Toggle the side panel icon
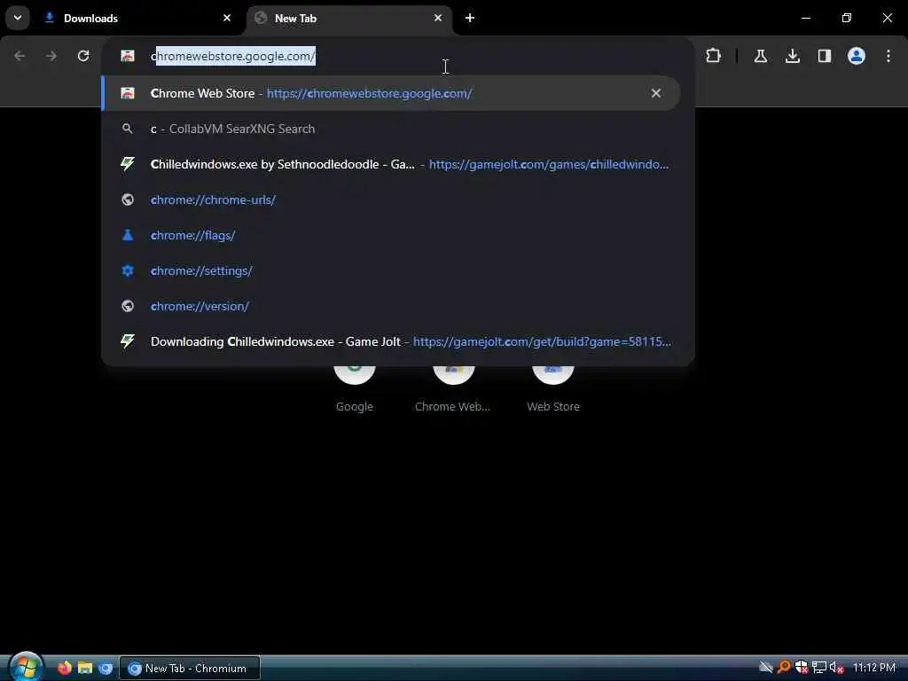 [x=824, y=56]
